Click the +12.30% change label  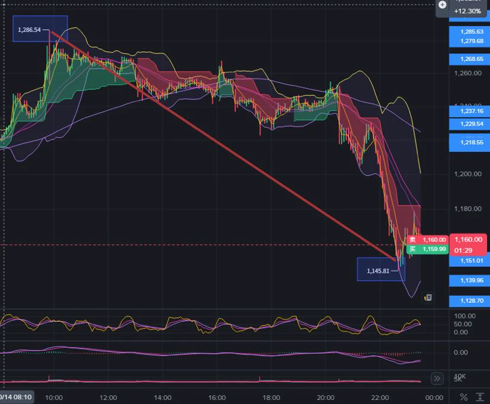coord(467,11)
